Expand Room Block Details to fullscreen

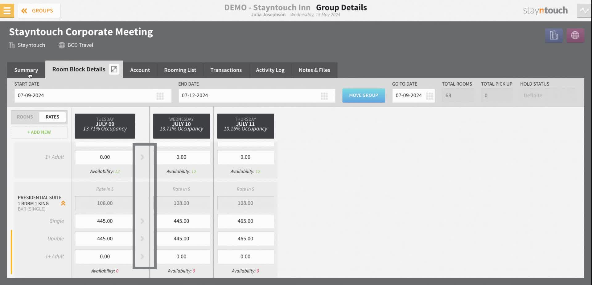pos(114,69)
